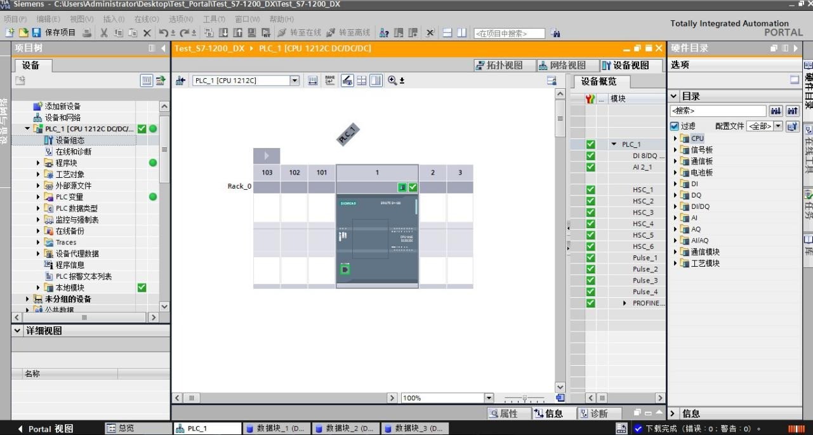Open the PLC_1 [CPU 1212C] device dropdown
The image size is (813, 435).
coord(294,81)
